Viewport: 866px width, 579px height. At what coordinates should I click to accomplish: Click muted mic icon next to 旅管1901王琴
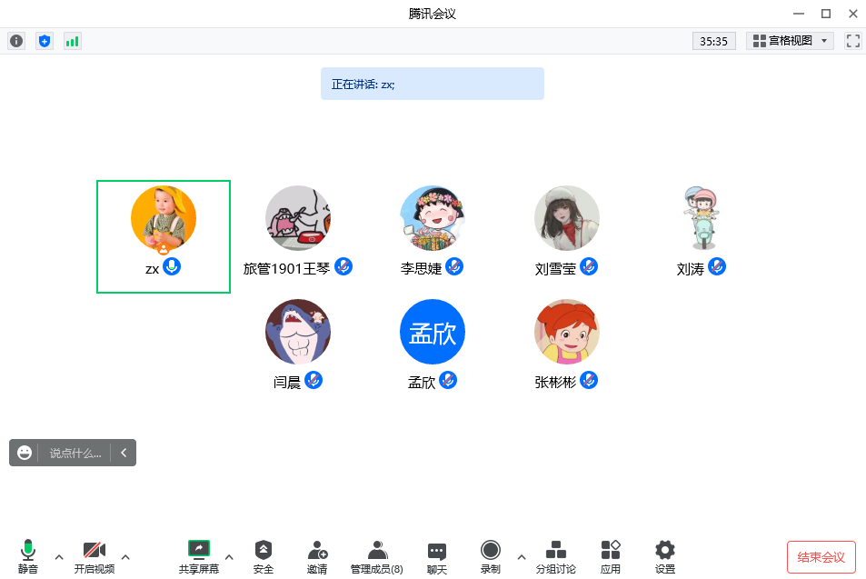coord(343,267)
